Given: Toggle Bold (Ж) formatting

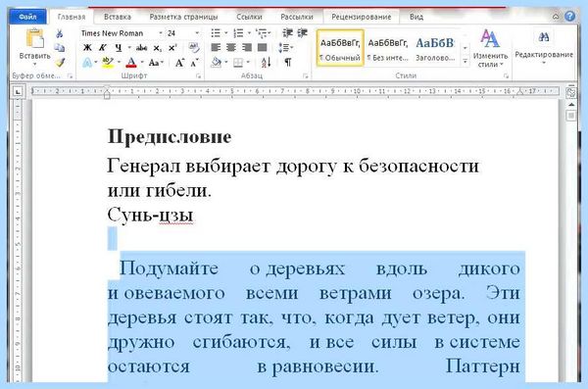Looking at the screenshot, I should coord(87,48).
